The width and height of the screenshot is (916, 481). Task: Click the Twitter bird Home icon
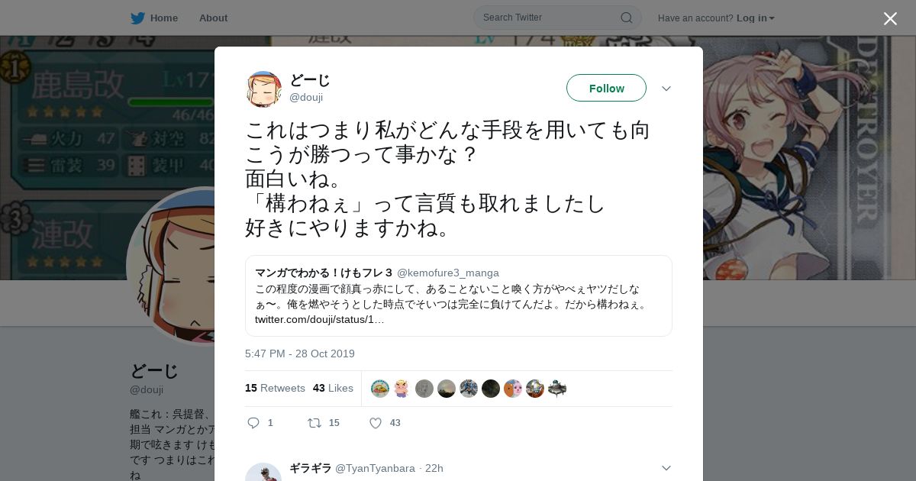click(x=137, y=18)
